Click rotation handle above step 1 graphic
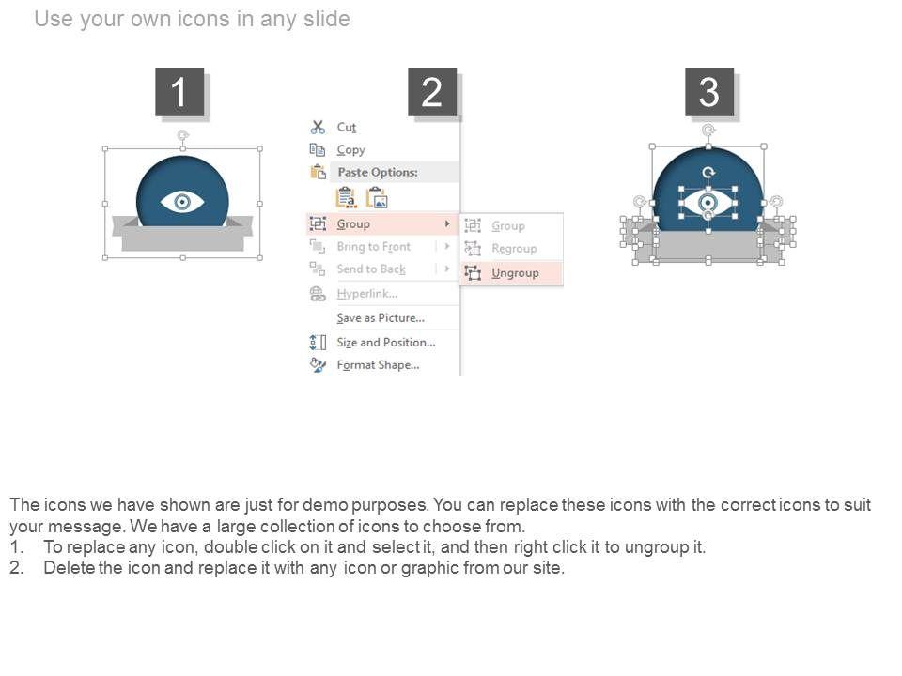This screenshot has height=676, width=902. coord(183,135)
